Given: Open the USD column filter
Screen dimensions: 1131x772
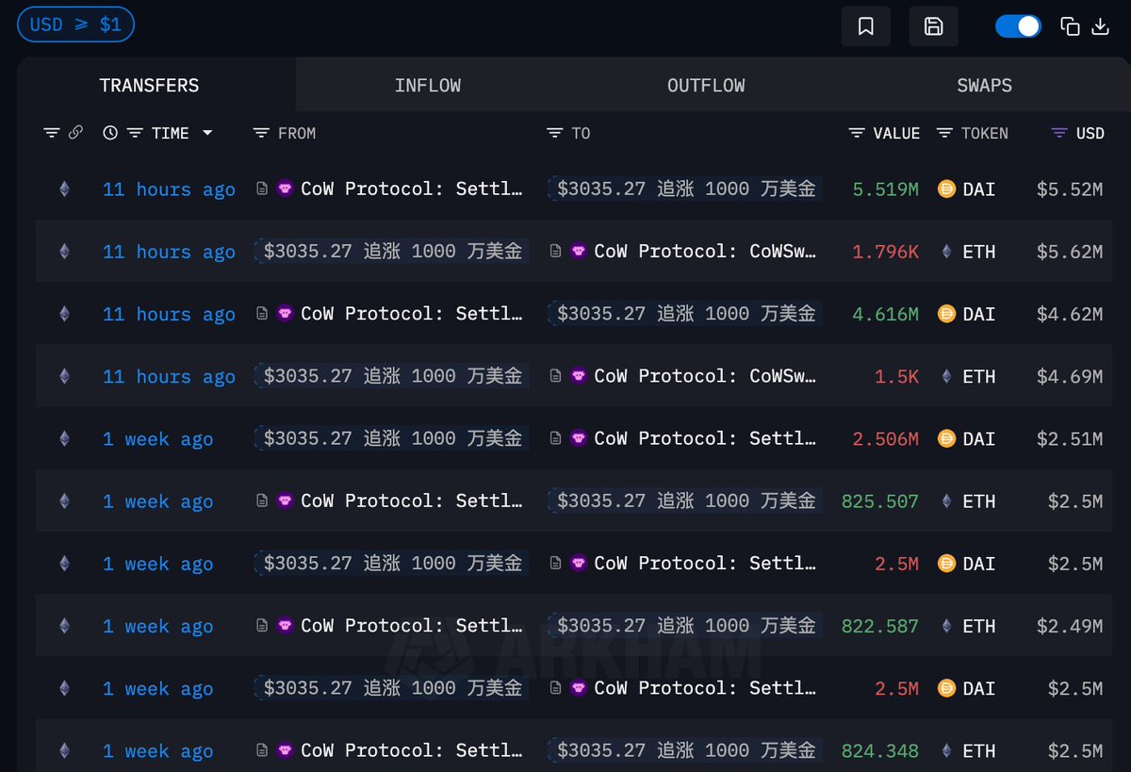Looking at the screenshot, I should click(1059, 133).
